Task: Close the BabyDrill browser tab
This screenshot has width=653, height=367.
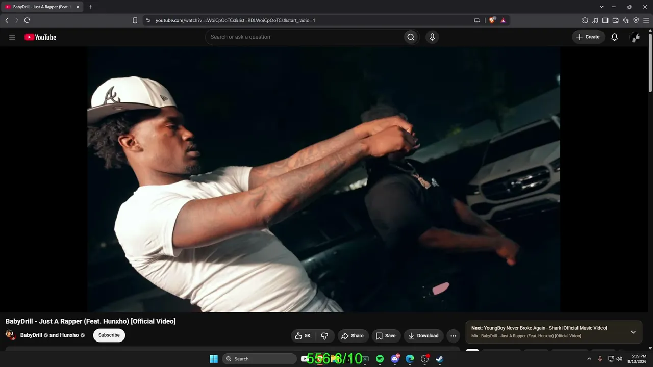Action: 78,7
